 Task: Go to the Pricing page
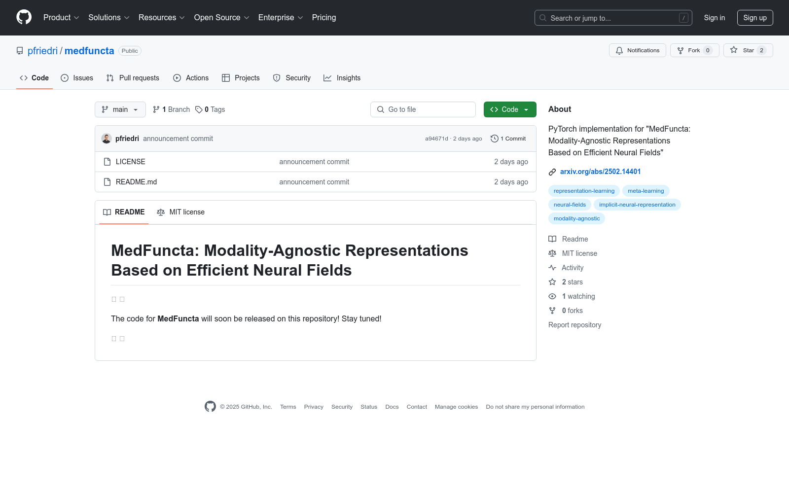tap(324, 18)
